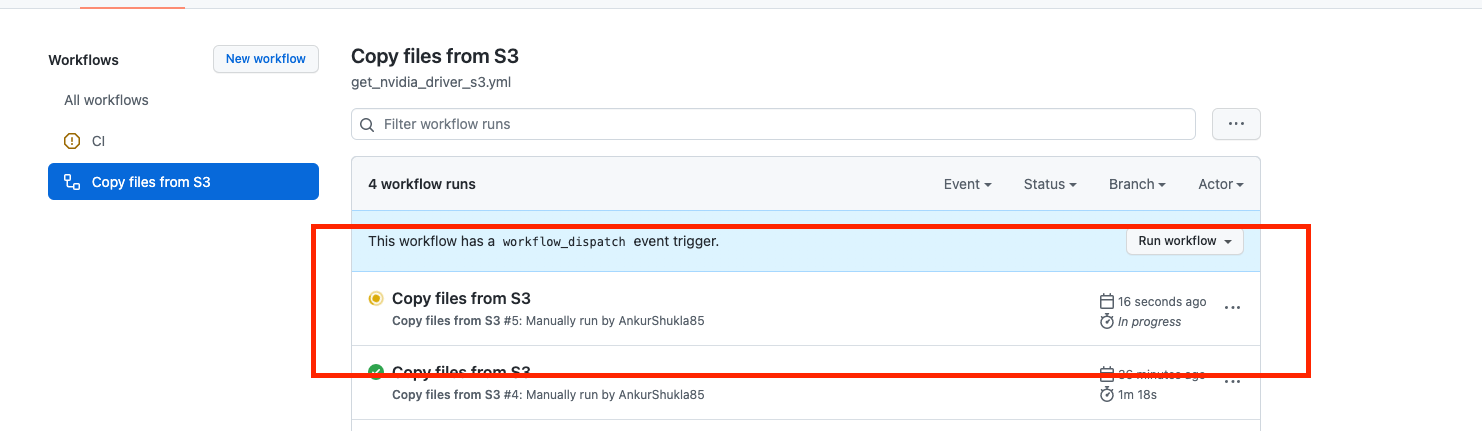Open the Actor filter dropdown
The image size is (1482, 431).
coord(1221,184)
